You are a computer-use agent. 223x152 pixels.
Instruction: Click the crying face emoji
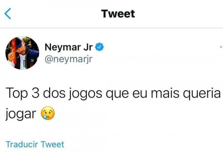[48, 113]
